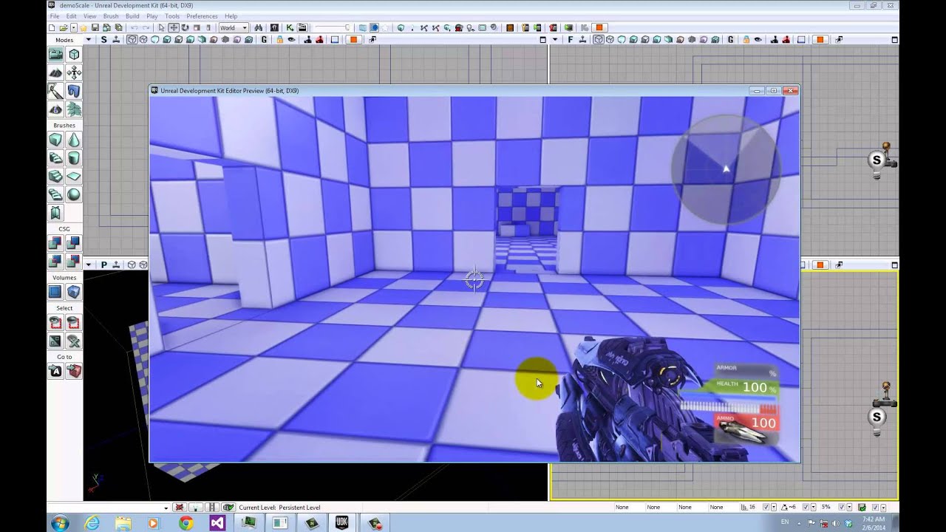Viewport: 946px width, 532px height.
Task: Open Front viewport options arrow beside F
Action: 555,40
